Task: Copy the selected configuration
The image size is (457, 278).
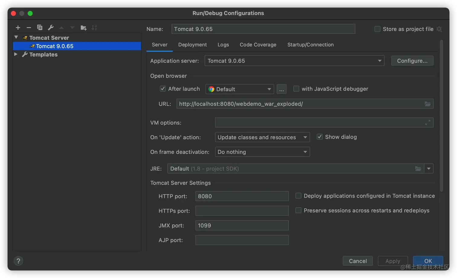Action: [40, 28]
